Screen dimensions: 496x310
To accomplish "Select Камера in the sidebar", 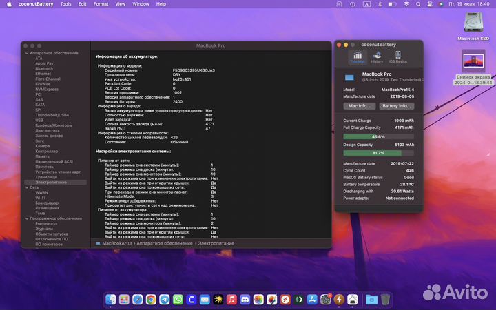I will tap(43, 146).
